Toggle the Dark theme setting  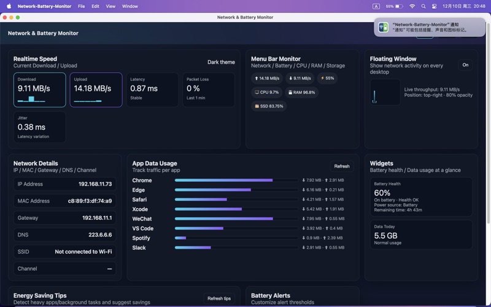point(221,62)
